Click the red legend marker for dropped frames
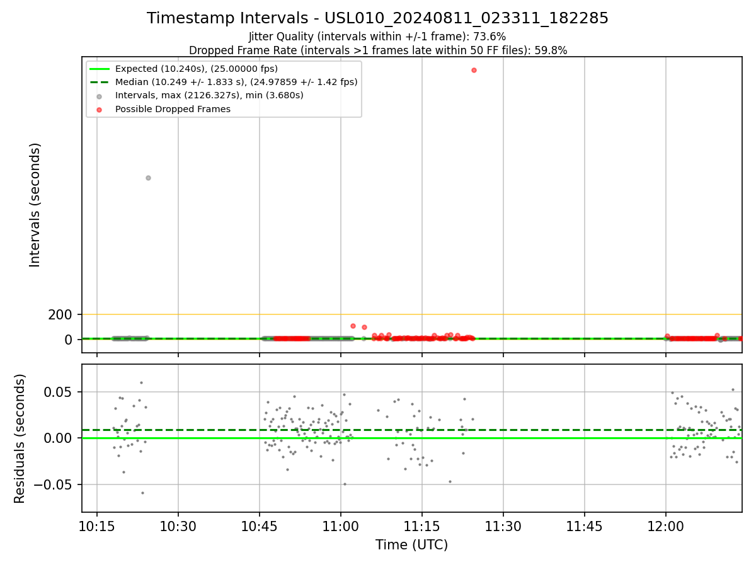756x567 pixels. [100, 110]
